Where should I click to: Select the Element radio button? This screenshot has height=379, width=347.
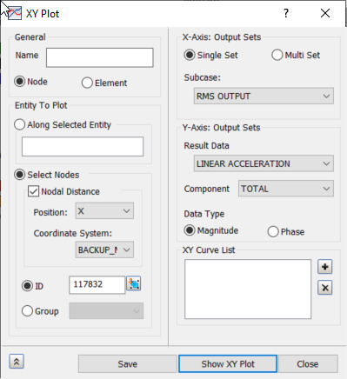coord(87,83)
